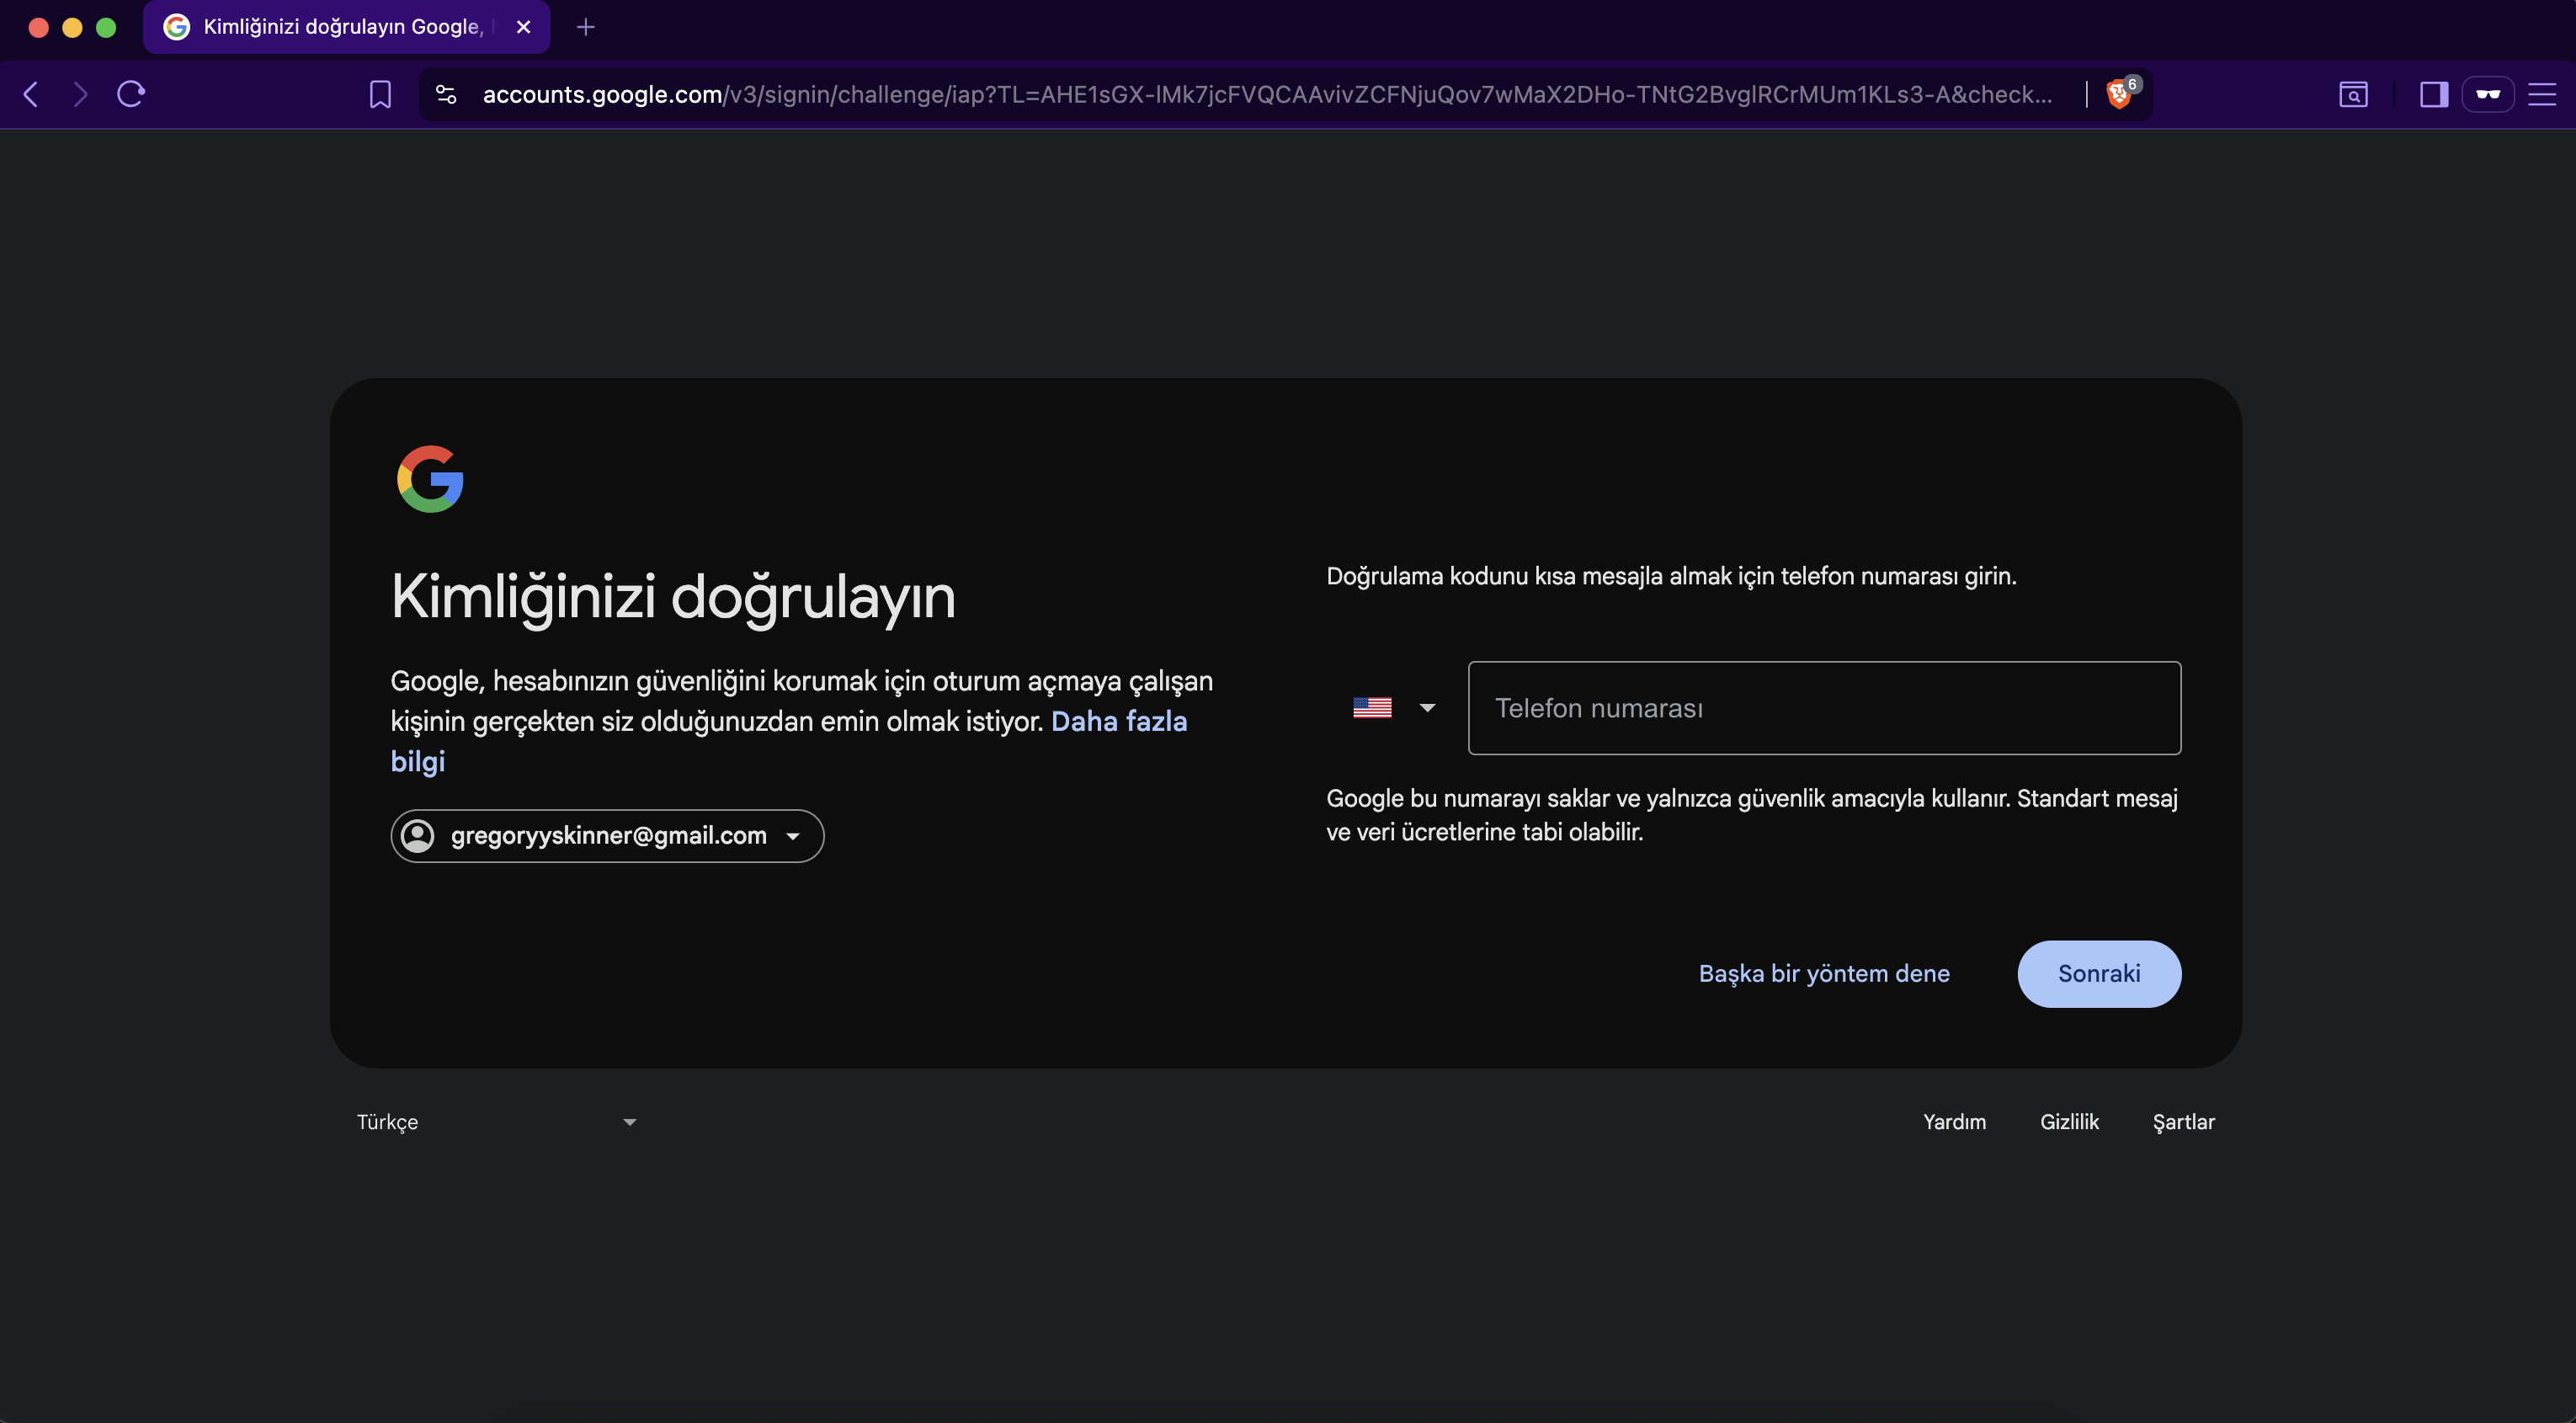Open Brave Shields icon

[2120, 94]
